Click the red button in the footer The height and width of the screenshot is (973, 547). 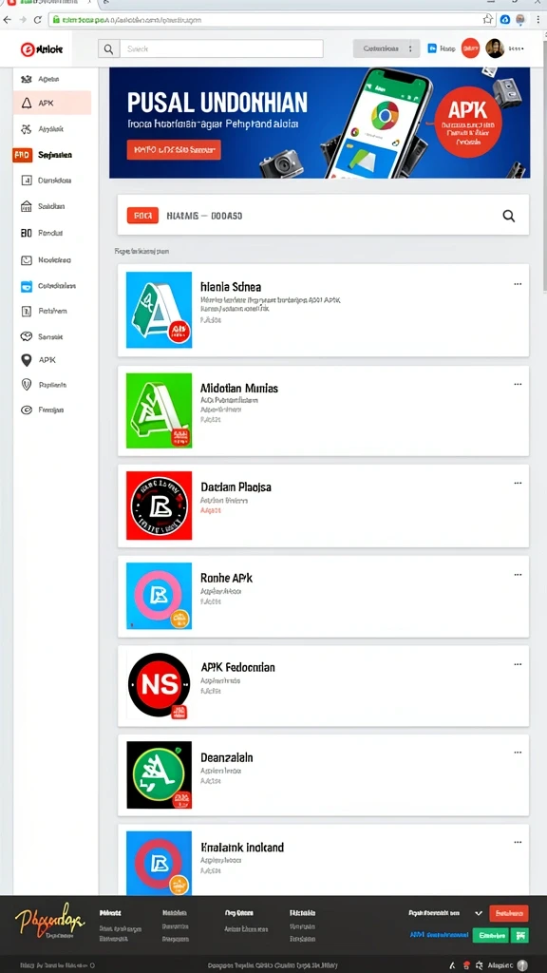pyautogui.click(x=509, y=913)
